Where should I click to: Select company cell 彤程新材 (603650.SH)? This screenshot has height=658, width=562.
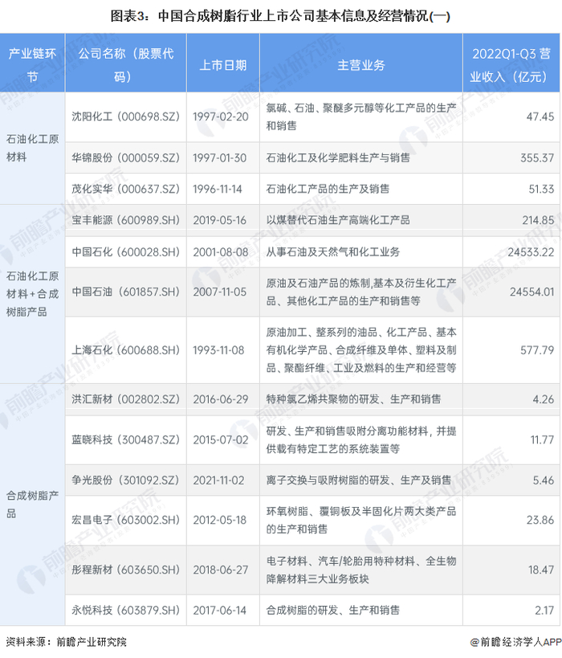(125, 570)
